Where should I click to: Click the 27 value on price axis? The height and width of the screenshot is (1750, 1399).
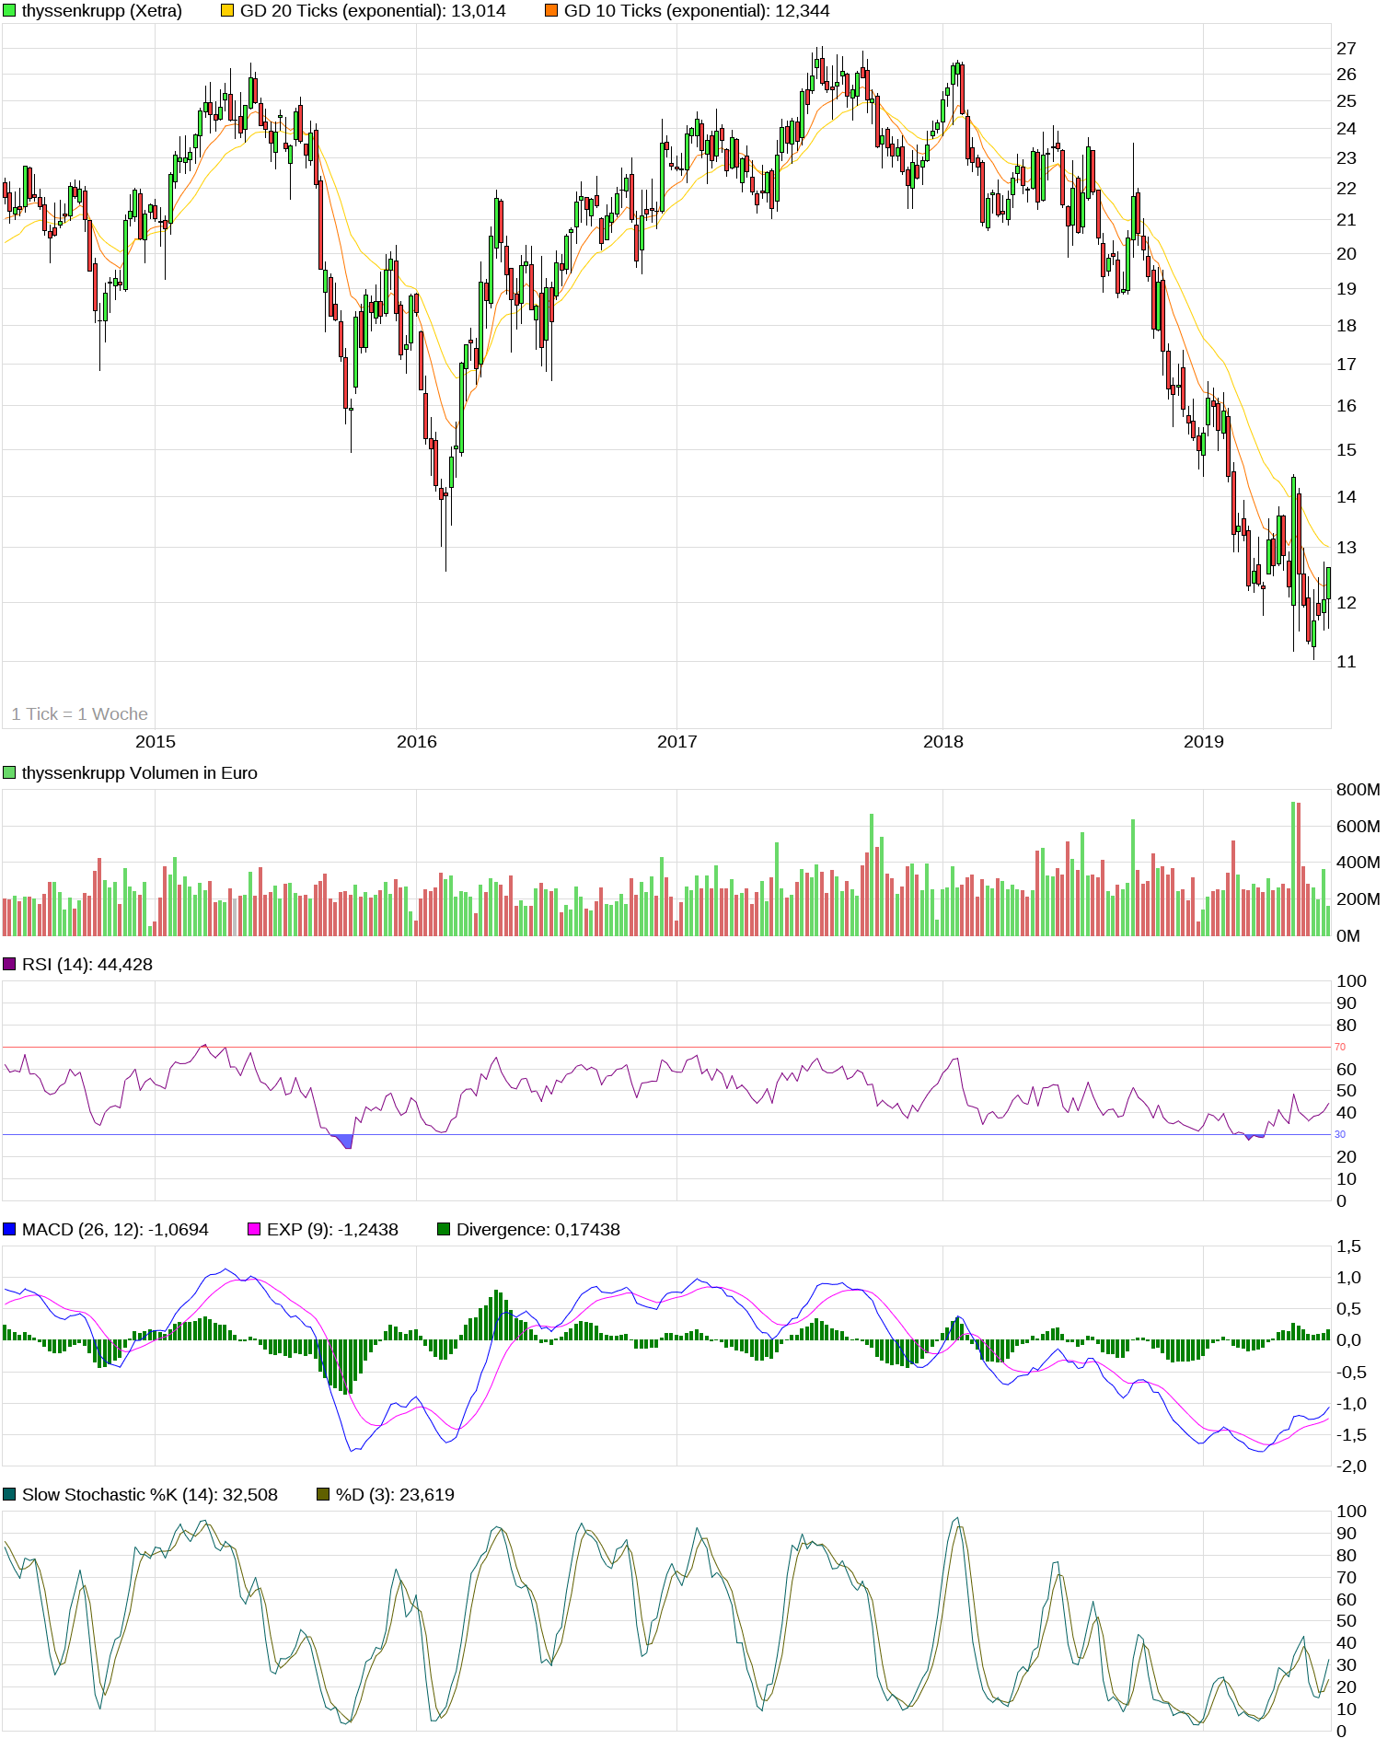pyautogui.click(x=1347, y=49)
